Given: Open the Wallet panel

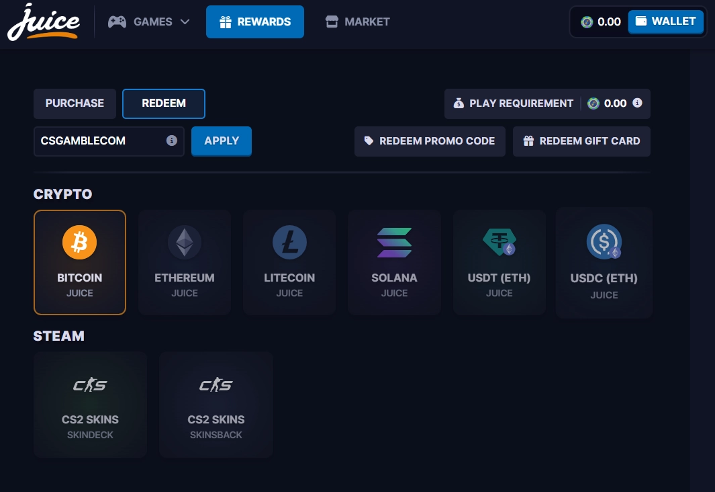Looking at the screenshot, I should tap(665, 21).
